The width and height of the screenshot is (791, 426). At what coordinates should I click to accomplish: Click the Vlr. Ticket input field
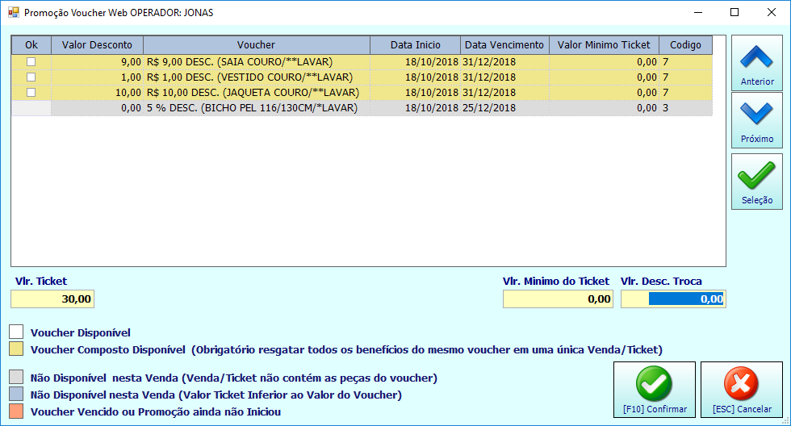tap(52, 299)
